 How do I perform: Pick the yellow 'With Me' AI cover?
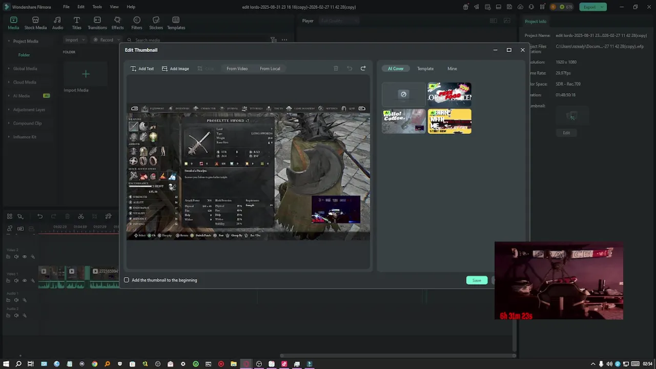[449, 121]
